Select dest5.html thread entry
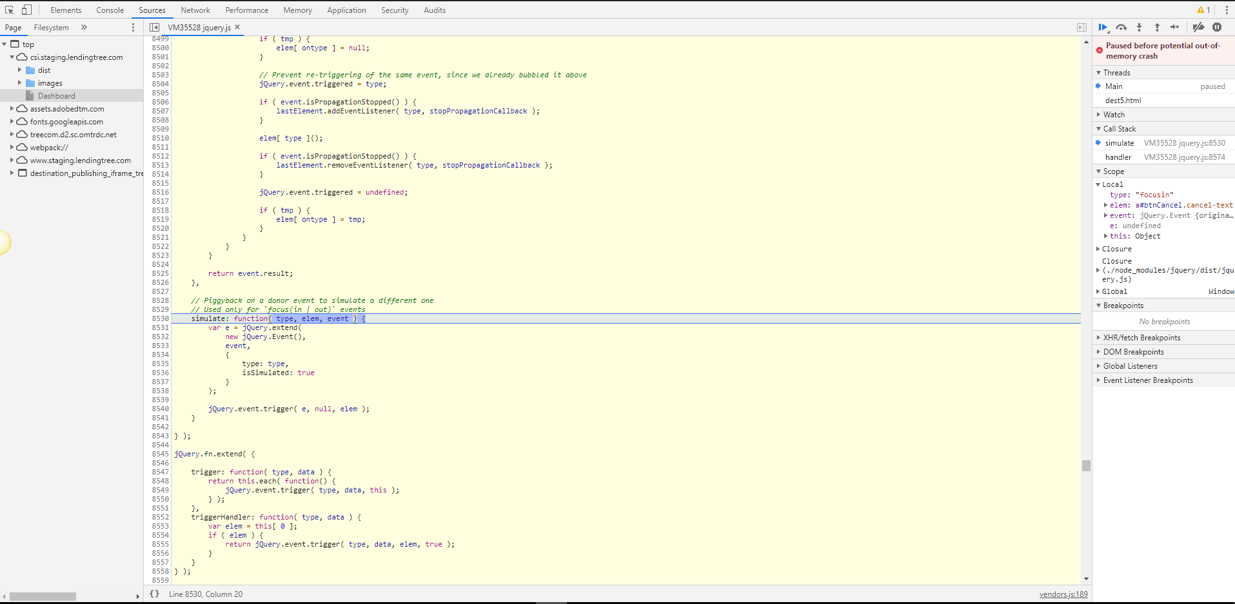The height and width of the screenshot is (604, 1235). pos(1163,100)
